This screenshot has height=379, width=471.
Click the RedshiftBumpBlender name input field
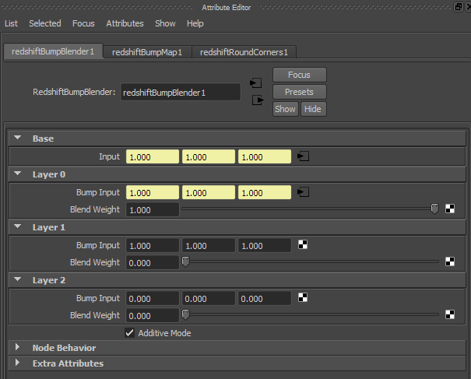tap(181, 92)
